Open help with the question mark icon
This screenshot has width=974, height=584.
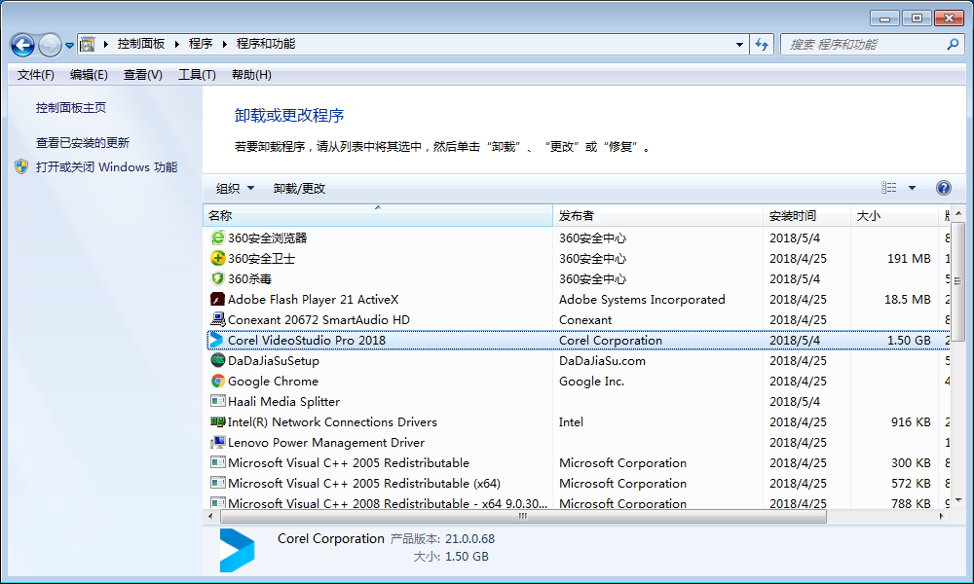tap(943, 188)
